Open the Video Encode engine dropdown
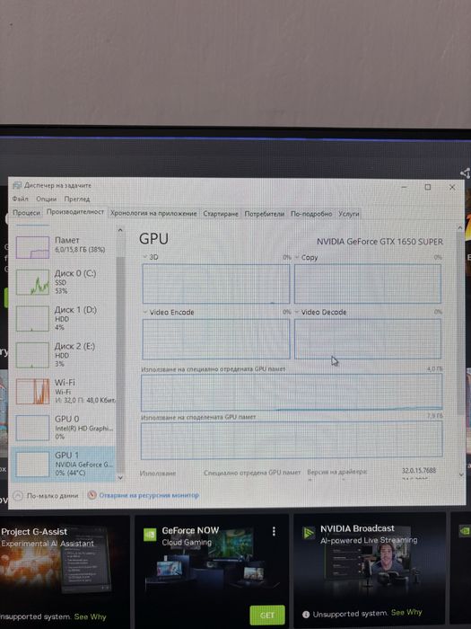Image resolution: width=471 pixels, height=629 pixels. (x=145, y=312)
